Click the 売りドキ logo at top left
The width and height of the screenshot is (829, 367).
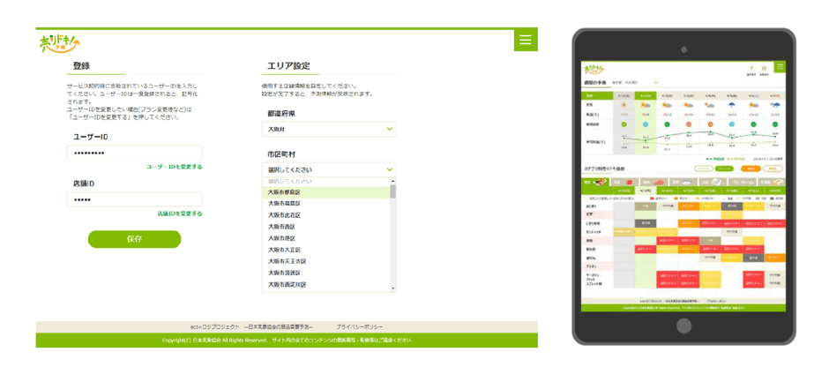pyautogui.click(x=59, y=41)
